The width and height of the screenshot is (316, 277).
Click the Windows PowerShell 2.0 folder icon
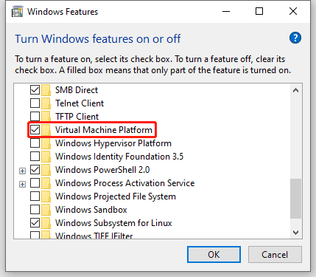pyautogui.click(x=46, y=170)
